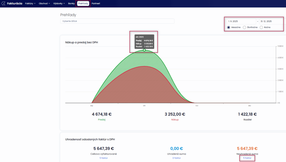Screen dimensions: 286x162
Task: Click the okt data point on chart
Action: [x=144, y=50]
